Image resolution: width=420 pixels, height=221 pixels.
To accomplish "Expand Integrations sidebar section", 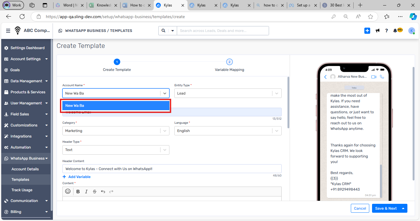I will [x=26, y=136].
